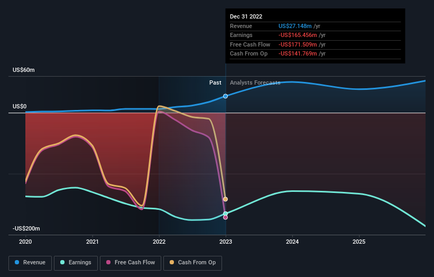434x277 pixels.
Task: Toggle the Free Cash Flow legend button
Action: [x=131, y=263]
